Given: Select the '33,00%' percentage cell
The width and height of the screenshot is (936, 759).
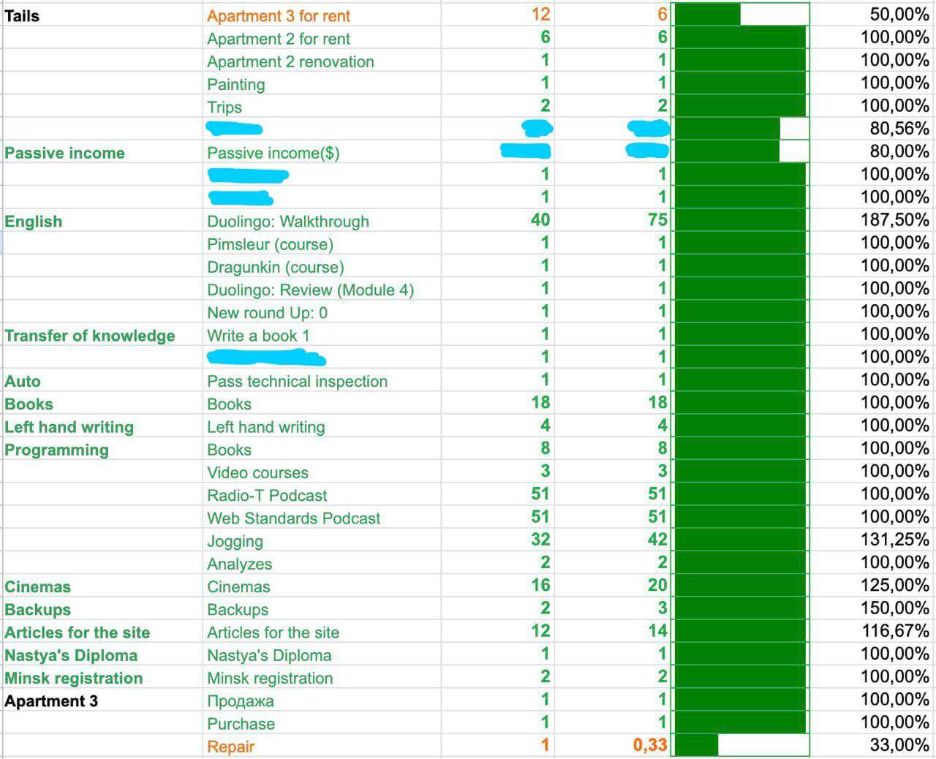Looking at the screenshot, I should coord(872,747).
